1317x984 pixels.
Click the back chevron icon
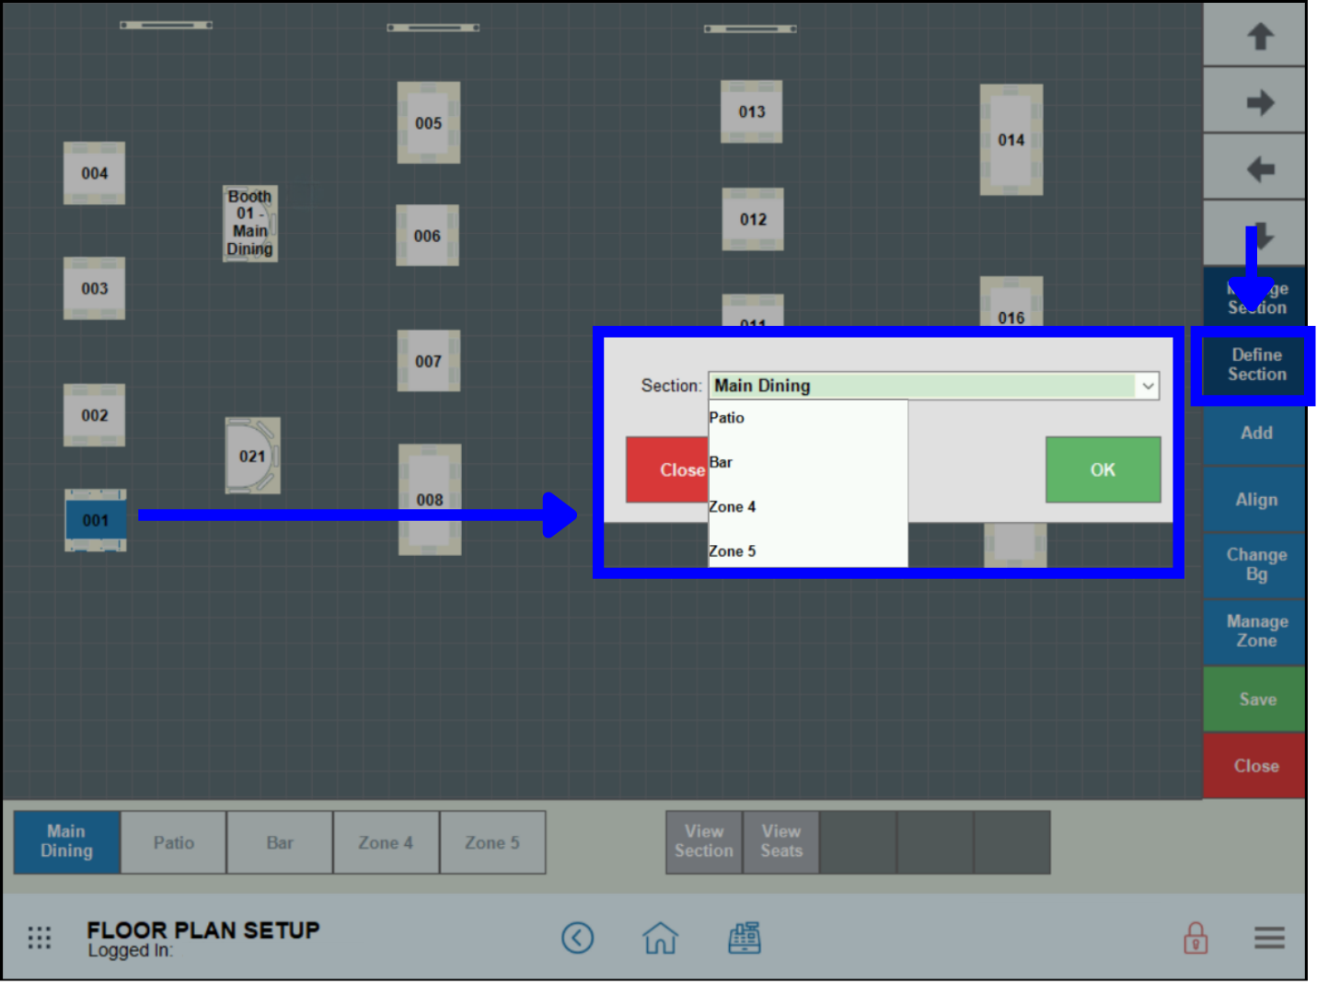point(578,938)
